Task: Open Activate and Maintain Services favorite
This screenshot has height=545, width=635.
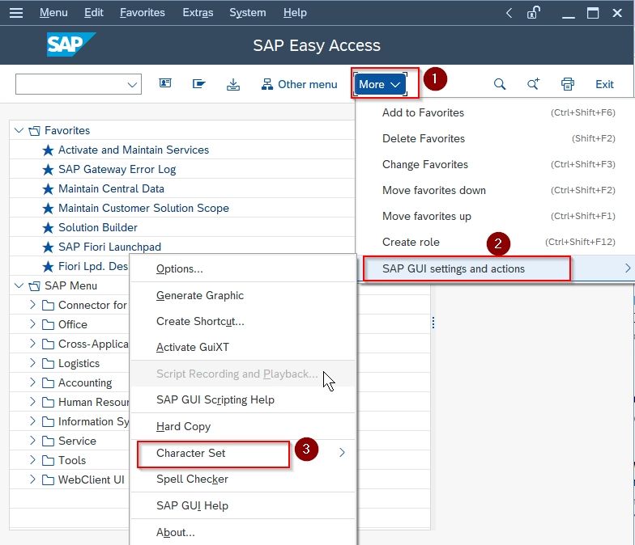Action: (134, 150)
